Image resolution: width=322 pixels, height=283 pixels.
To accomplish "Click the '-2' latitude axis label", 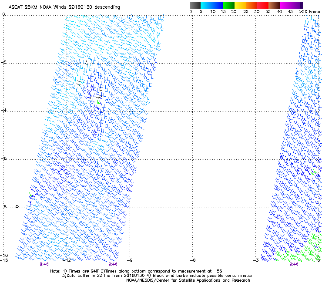I will click(3, 62).
